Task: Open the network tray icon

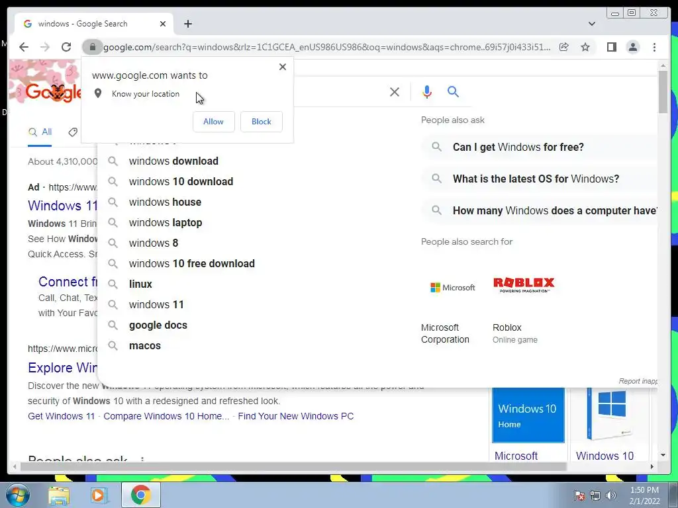Action: [x=595, y=495]
